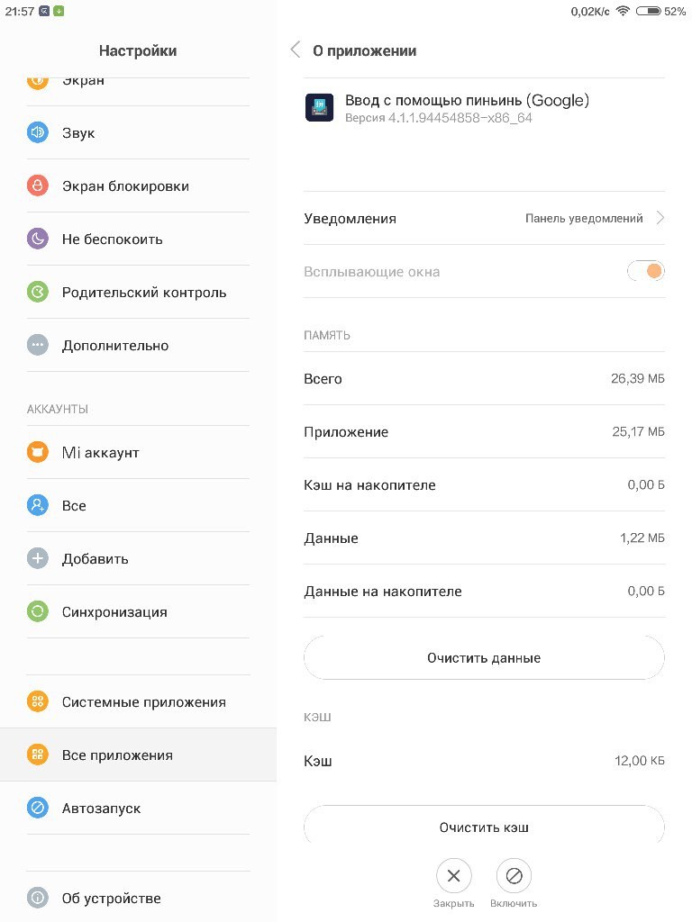
Task: Open Системные приложения menu item
Action: pyautogui.click(x=138, y=701)
